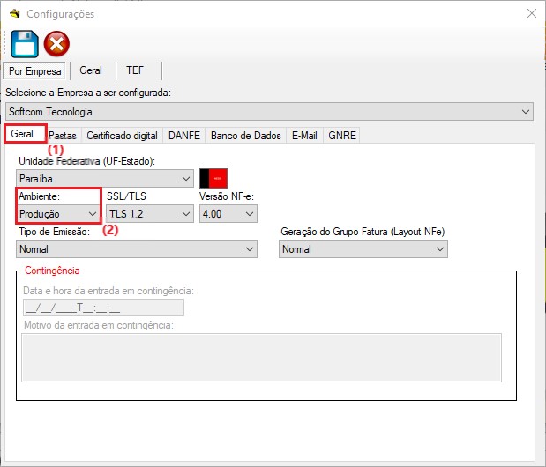Open the GNRE tab
Image resolution: width=546 pixels, height=467 pixels.
340,136
